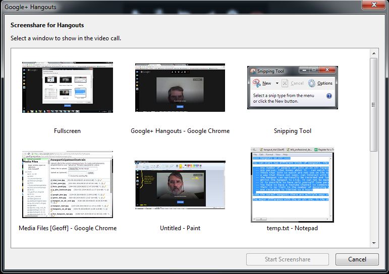The height and width of the screenshot is (274, 389).
Task: Click the "Snipping Tool" caption below the thumbnail
Action: click(x=293, y=131)
